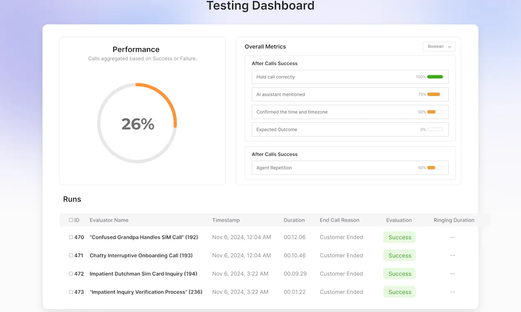Check the box for run 471
The image size is (521, 312).
71,255
